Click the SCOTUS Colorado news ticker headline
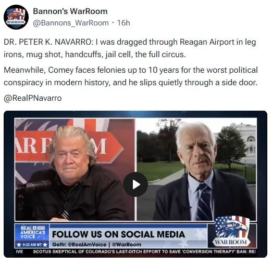The height and width of the screenshot is (266, 272). pyautogui.click(x=144, y=251)
